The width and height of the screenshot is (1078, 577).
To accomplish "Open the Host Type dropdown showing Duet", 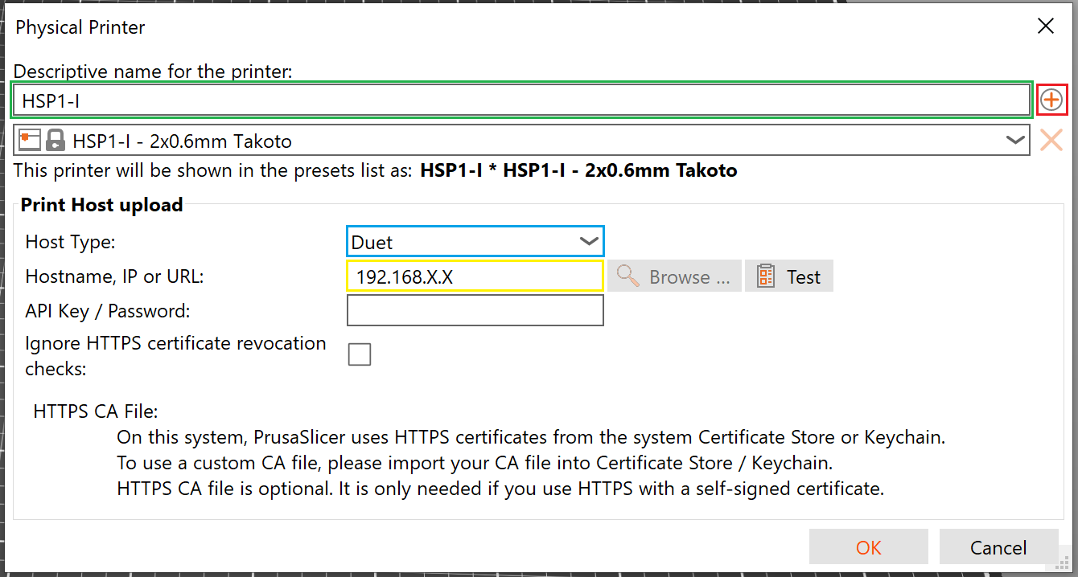I will [475, 242].
